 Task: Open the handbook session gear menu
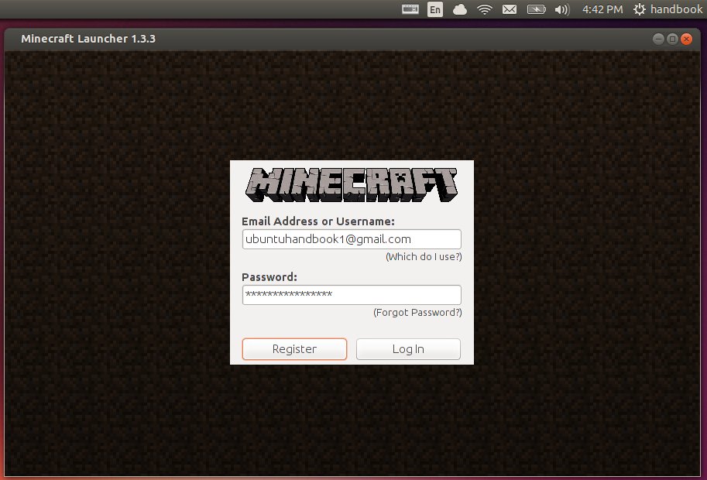click(668, 9)
